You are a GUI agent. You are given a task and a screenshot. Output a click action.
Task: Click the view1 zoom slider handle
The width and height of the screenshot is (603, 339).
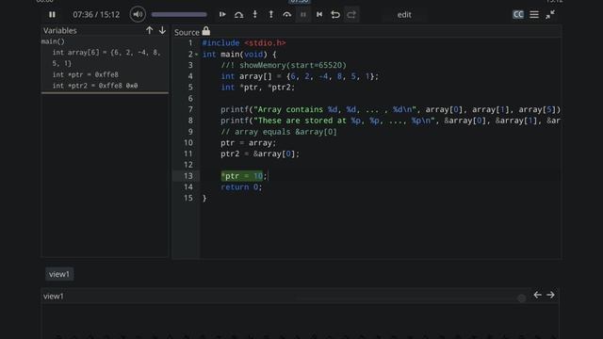521,299
